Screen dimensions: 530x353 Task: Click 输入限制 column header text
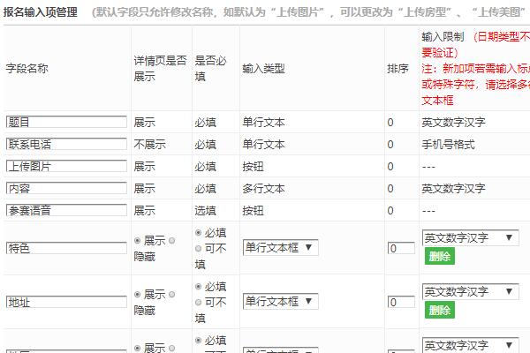pyautogui.click(x=443, y=36)
